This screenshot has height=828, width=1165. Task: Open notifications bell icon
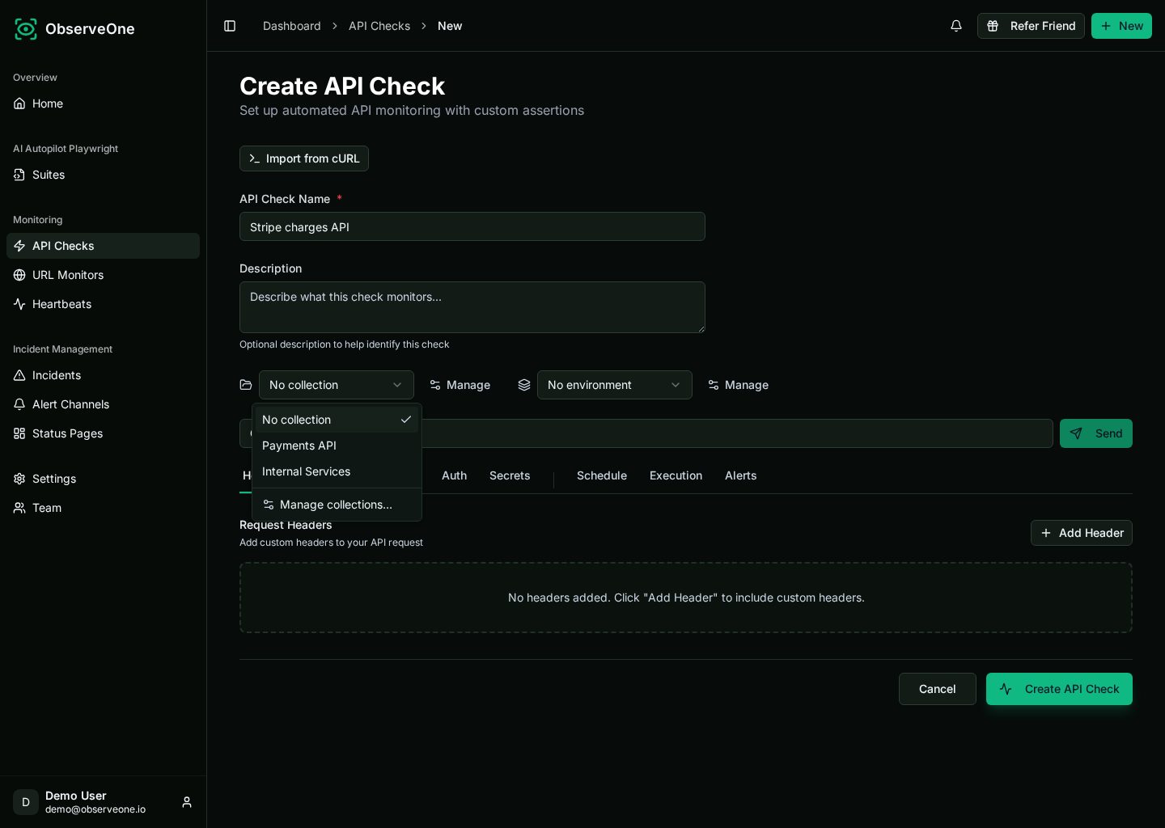pos(956,26)
